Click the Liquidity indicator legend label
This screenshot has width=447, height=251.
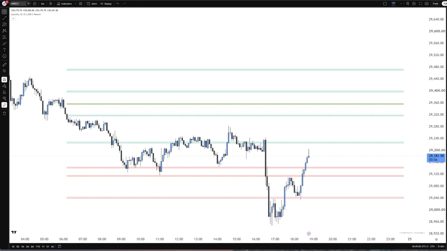[x=26, y=14]
